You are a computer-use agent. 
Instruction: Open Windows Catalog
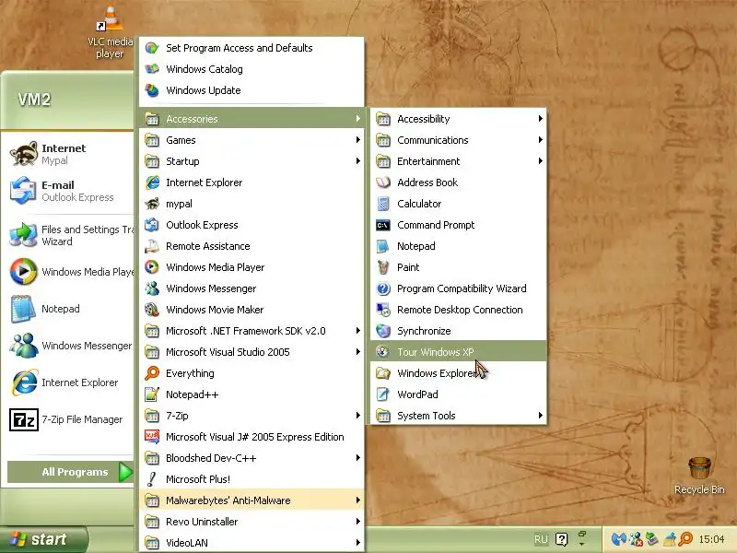[x=252, y=68]
